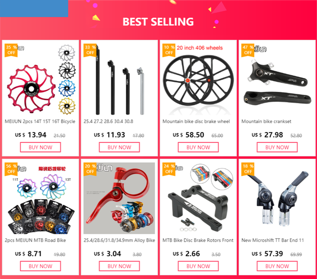Viewport: 317px width, 279px height.
Task: Open the XT crankset product image
Action: 277,79
